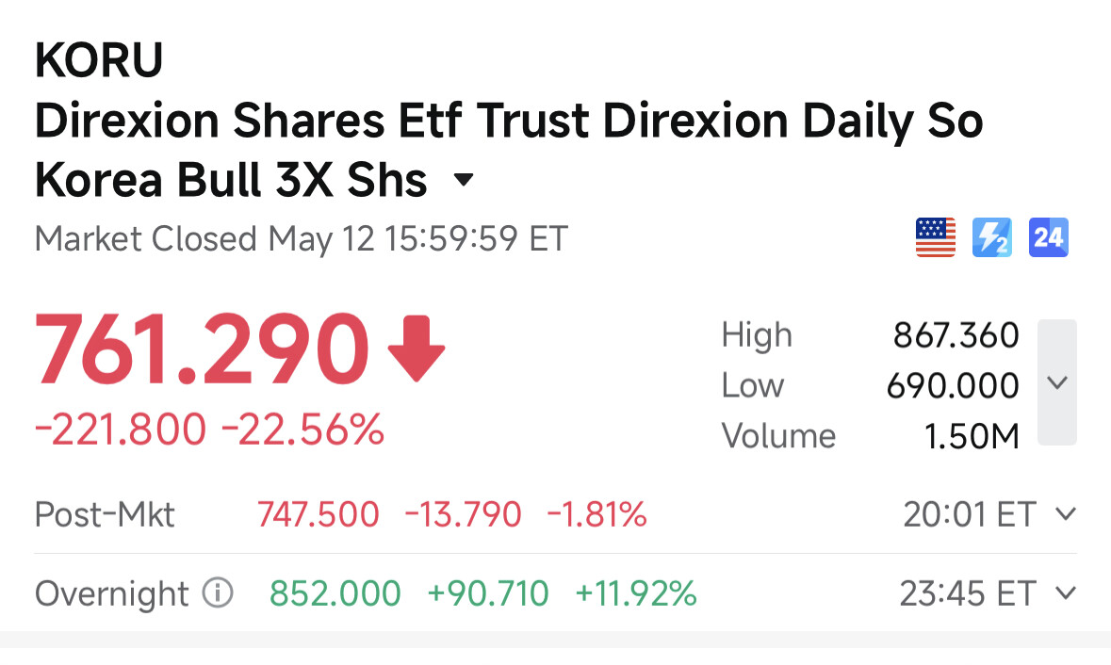
Task: Click the 761.290 last price
Action: tap(202, 349)
